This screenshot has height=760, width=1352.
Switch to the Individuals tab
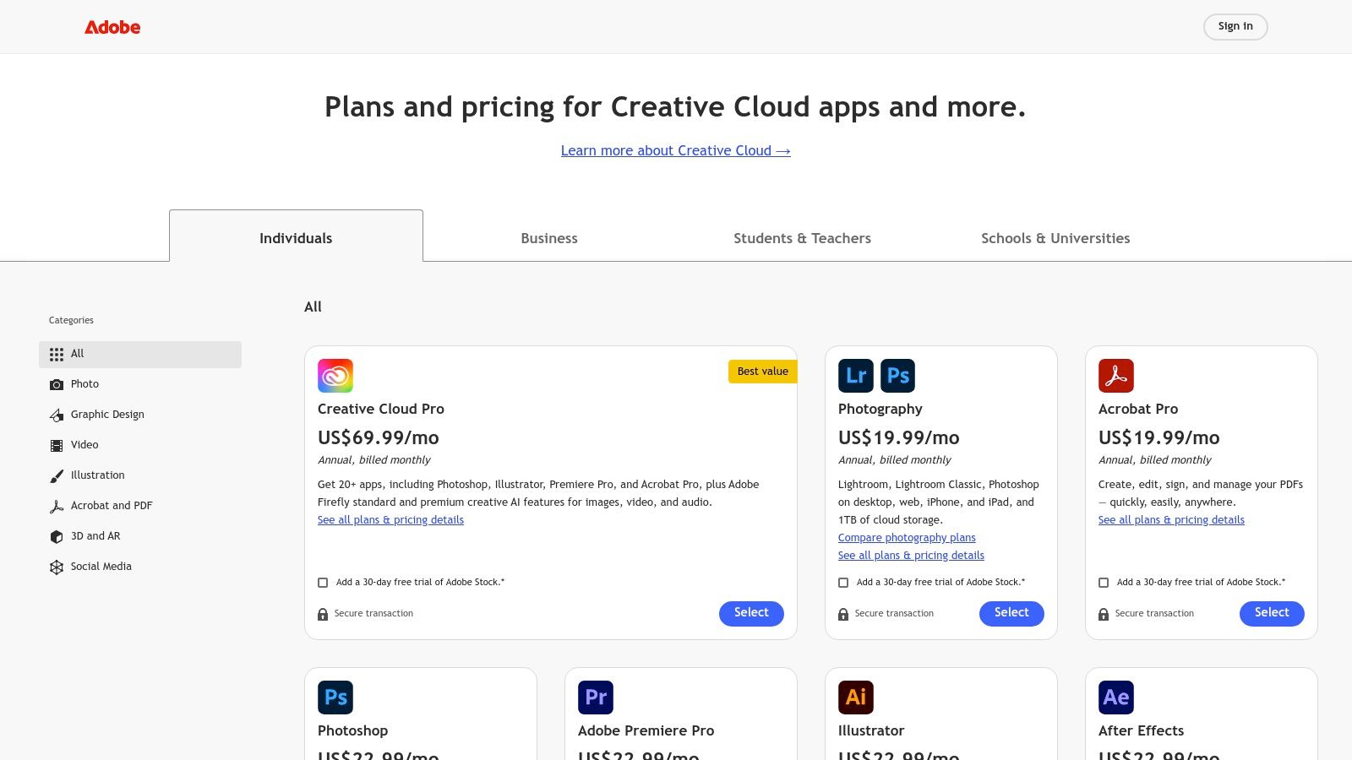[296, 236]
